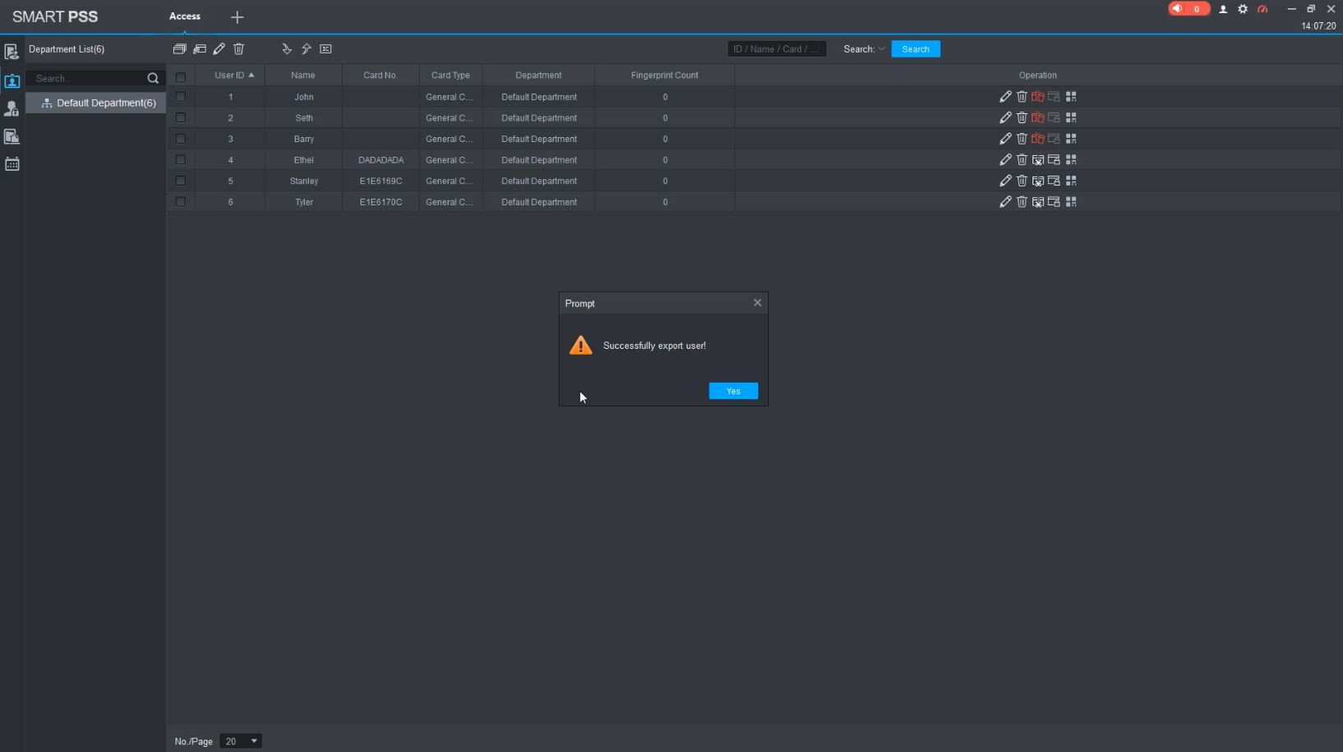Delete user Barry with the trash icon

(x=1022, y=139)
